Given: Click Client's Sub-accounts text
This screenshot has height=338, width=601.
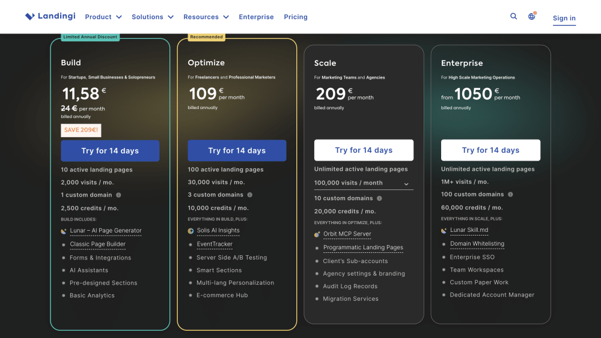Looking at the screenshot, I should click(355, 261).
